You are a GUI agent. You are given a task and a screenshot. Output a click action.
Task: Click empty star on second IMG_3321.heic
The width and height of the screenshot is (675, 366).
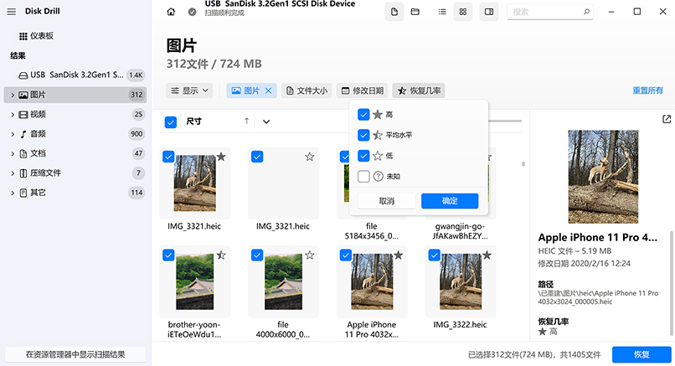pos(310,157)
